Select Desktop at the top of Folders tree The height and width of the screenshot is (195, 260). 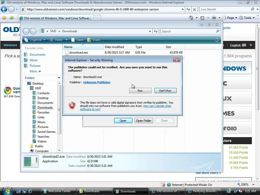point(38,83)
